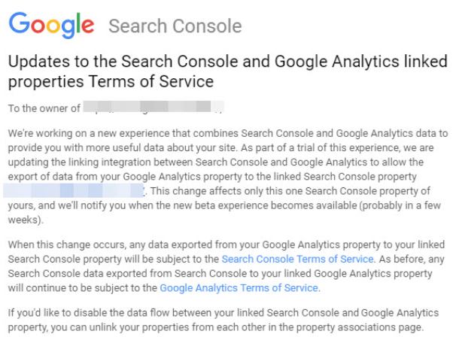456x337 pixels.
Task: Click the blurred owner site name
Action: coord(153,109)
